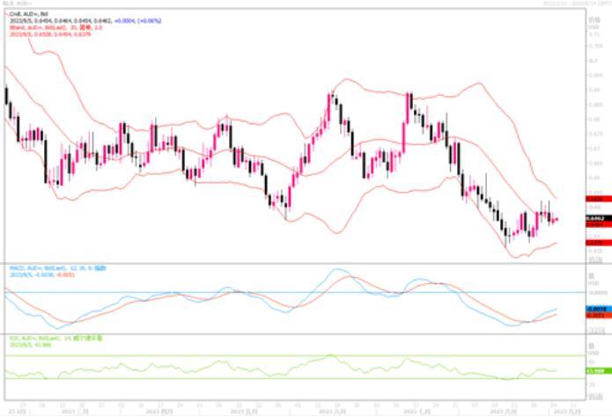Click the price axis auto-scale label

[595, 260]
